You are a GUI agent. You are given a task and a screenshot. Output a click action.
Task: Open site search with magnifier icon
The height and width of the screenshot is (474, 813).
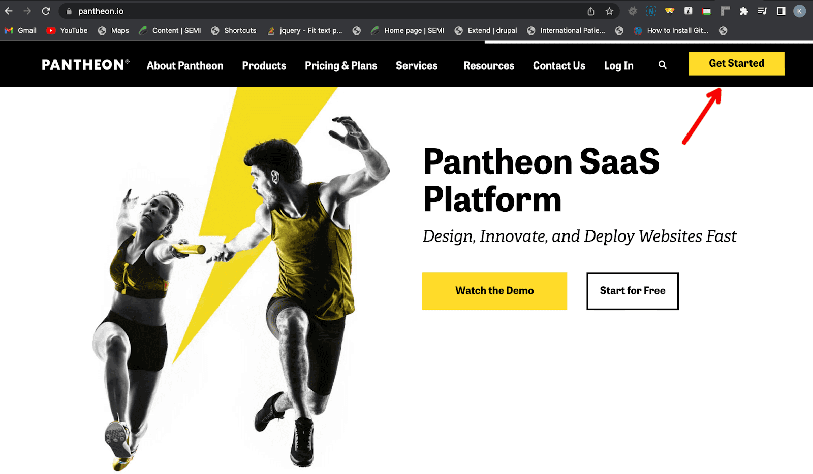pyautogui.click(x=662, y=65)
